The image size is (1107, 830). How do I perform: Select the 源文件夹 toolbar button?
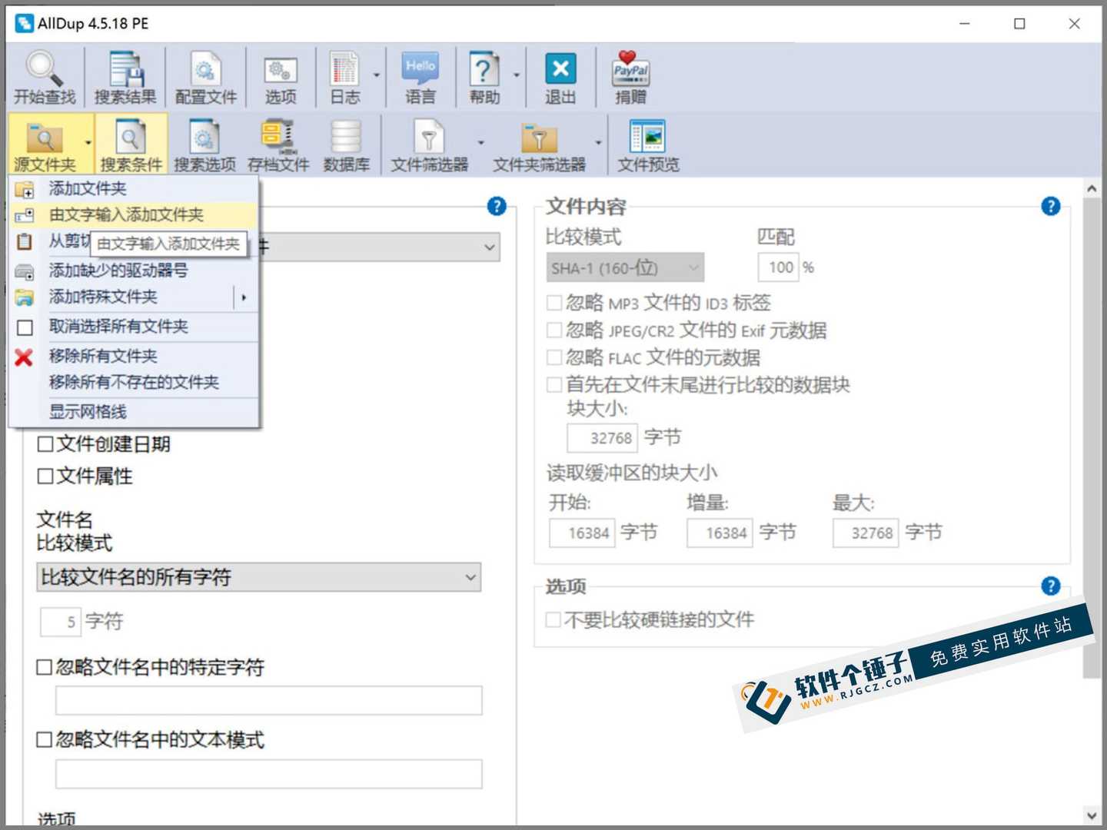point(45,144)
